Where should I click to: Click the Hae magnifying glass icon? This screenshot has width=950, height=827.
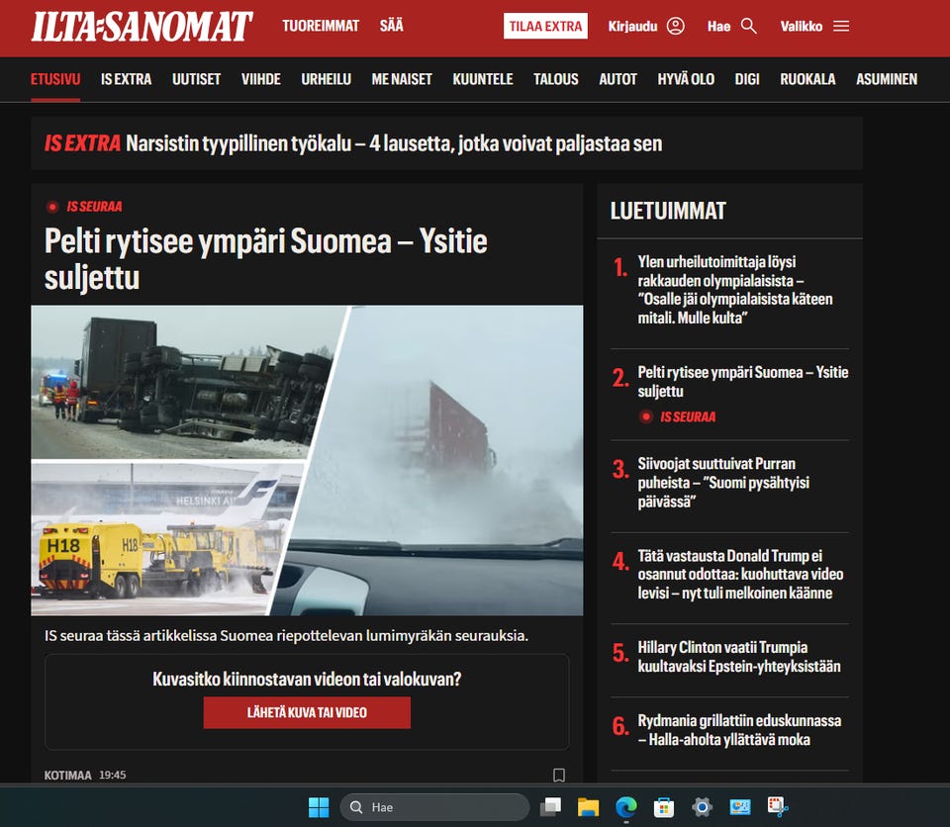coord(749,26)
